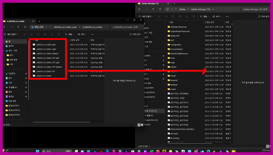Select the ExtendScriptResources folder
The image size is (273, 155).
pos(177,53)
